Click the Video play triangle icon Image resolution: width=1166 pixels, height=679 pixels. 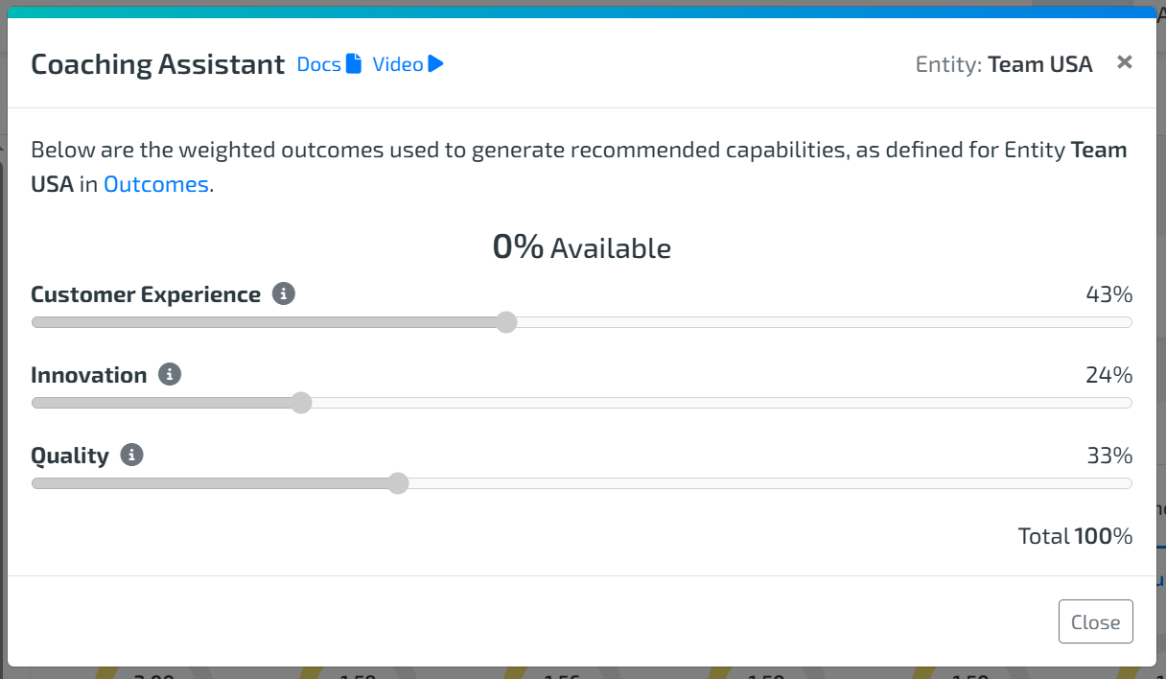pos(436,64)
